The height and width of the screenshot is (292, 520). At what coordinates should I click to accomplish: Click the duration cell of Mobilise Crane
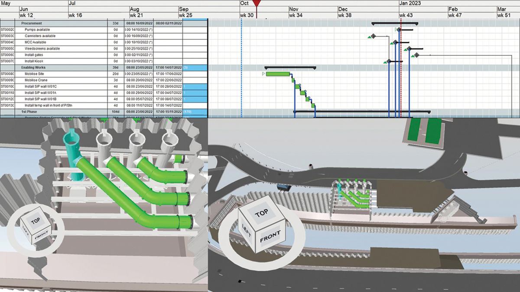click(116, 80)
